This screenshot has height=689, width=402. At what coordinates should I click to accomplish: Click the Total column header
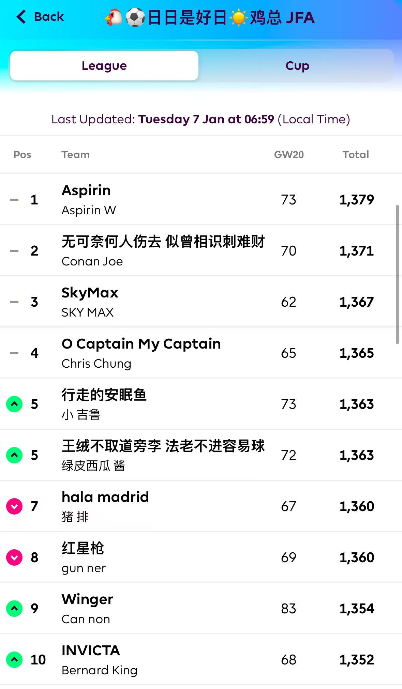(x=356, y=155)
